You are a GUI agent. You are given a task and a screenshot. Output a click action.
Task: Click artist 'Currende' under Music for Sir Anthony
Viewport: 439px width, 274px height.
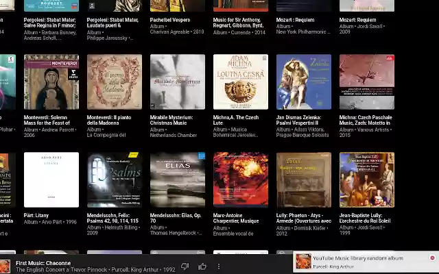click(241, 32)
